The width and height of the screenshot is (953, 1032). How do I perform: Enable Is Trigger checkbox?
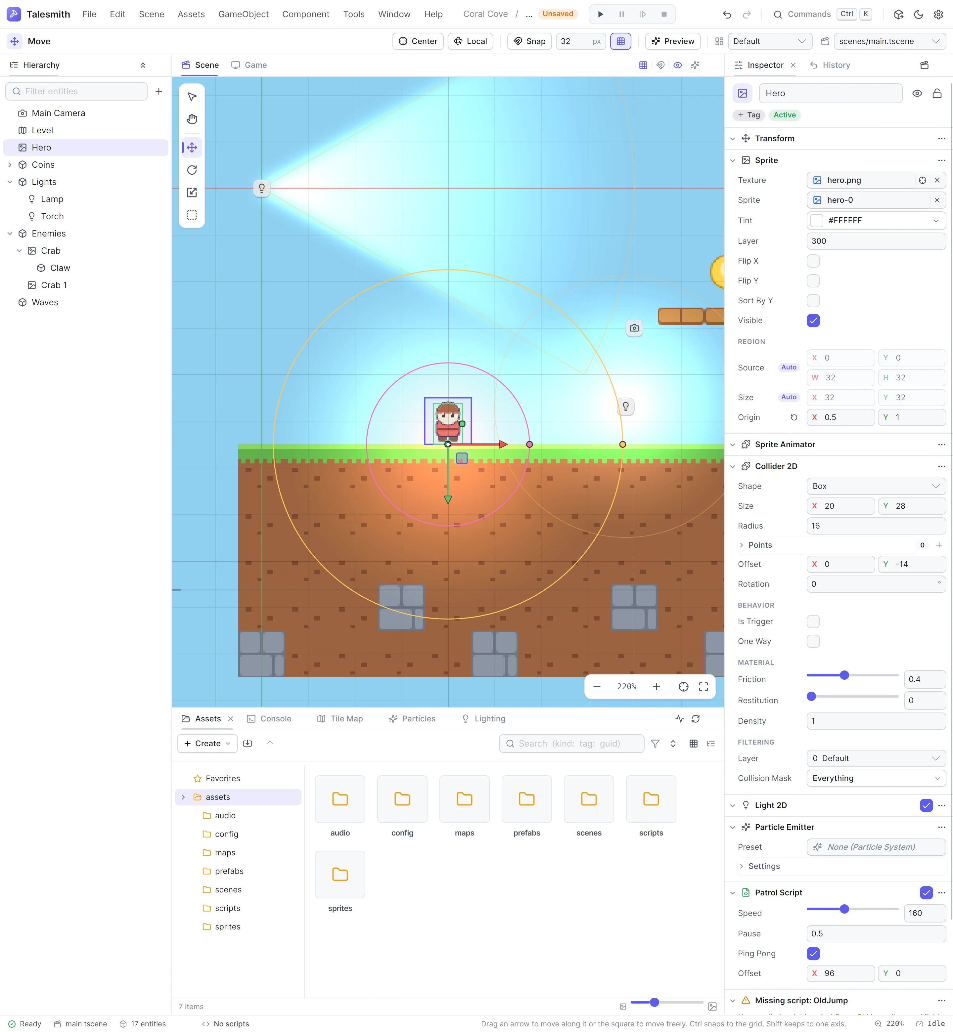tap(813, 622)
